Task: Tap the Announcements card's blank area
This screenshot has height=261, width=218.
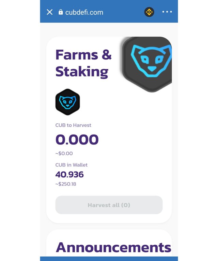Action: click(x=109, y=234)
